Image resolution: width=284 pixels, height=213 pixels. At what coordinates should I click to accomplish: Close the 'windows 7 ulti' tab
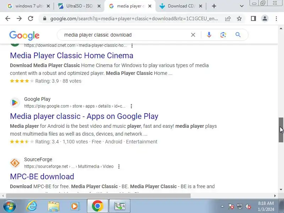48,6
